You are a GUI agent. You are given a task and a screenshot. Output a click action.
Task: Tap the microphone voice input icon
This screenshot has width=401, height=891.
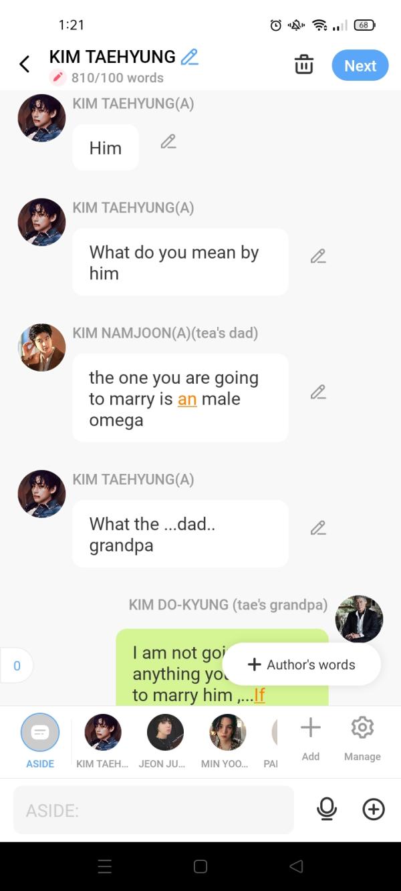327,810
